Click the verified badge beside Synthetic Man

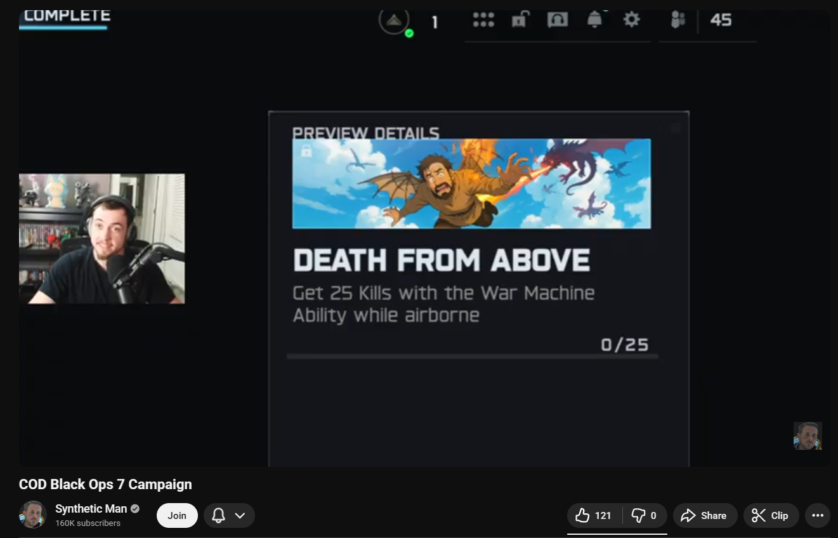pos(135,509)
